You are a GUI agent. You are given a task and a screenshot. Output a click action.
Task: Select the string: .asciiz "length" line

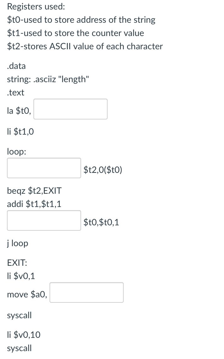(48, 79)
